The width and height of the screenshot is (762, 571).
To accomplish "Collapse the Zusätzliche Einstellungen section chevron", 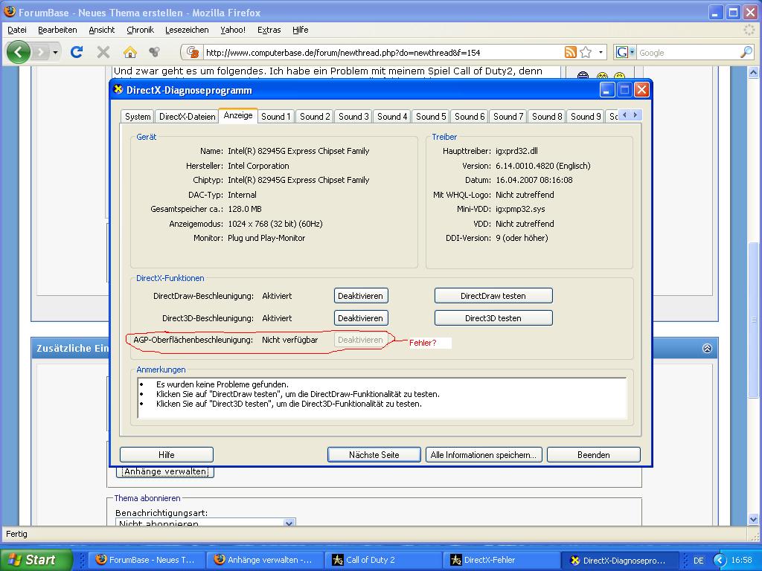I will click(707, 348).
